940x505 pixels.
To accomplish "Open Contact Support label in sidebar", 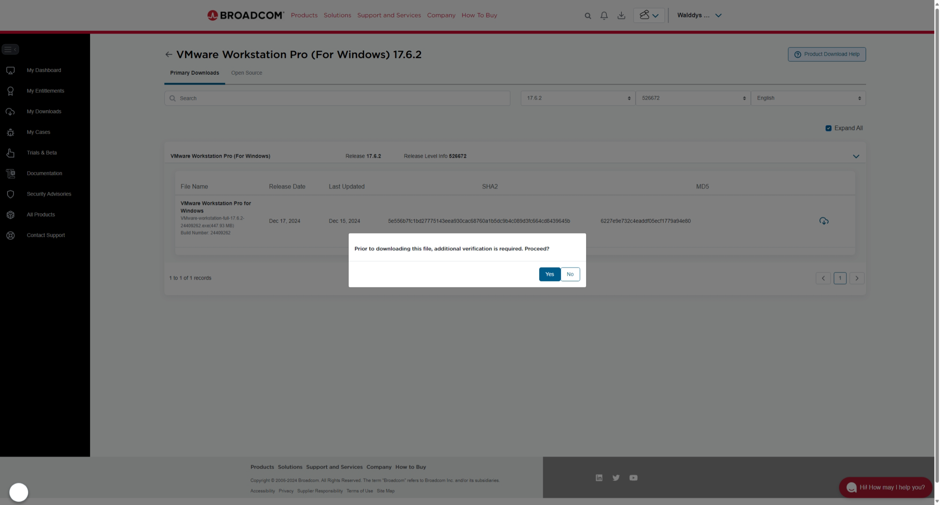I will pos(46,235).
